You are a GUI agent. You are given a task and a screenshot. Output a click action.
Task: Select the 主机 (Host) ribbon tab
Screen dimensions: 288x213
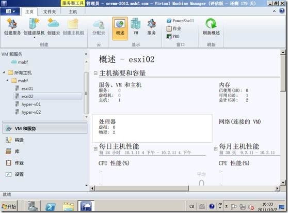pos(73,12)
